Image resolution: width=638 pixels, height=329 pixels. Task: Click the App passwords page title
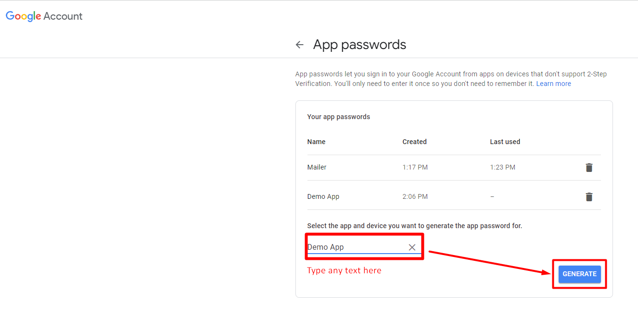tap(359, 45)
